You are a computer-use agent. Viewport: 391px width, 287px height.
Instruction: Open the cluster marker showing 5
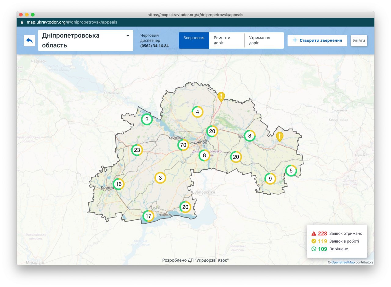pos(291,171)
